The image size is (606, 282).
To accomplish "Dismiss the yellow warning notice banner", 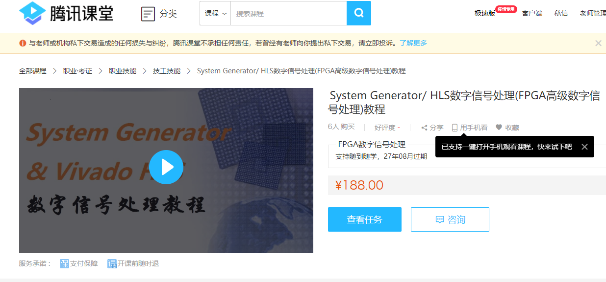I will (598, 43).
